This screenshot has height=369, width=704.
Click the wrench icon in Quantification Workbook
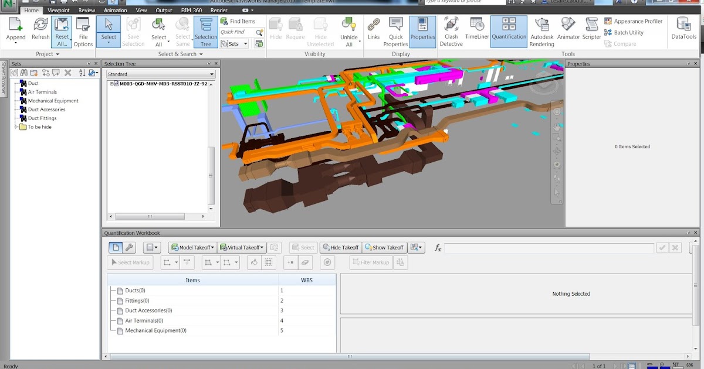pyautogui.click(x=130, y=248)
